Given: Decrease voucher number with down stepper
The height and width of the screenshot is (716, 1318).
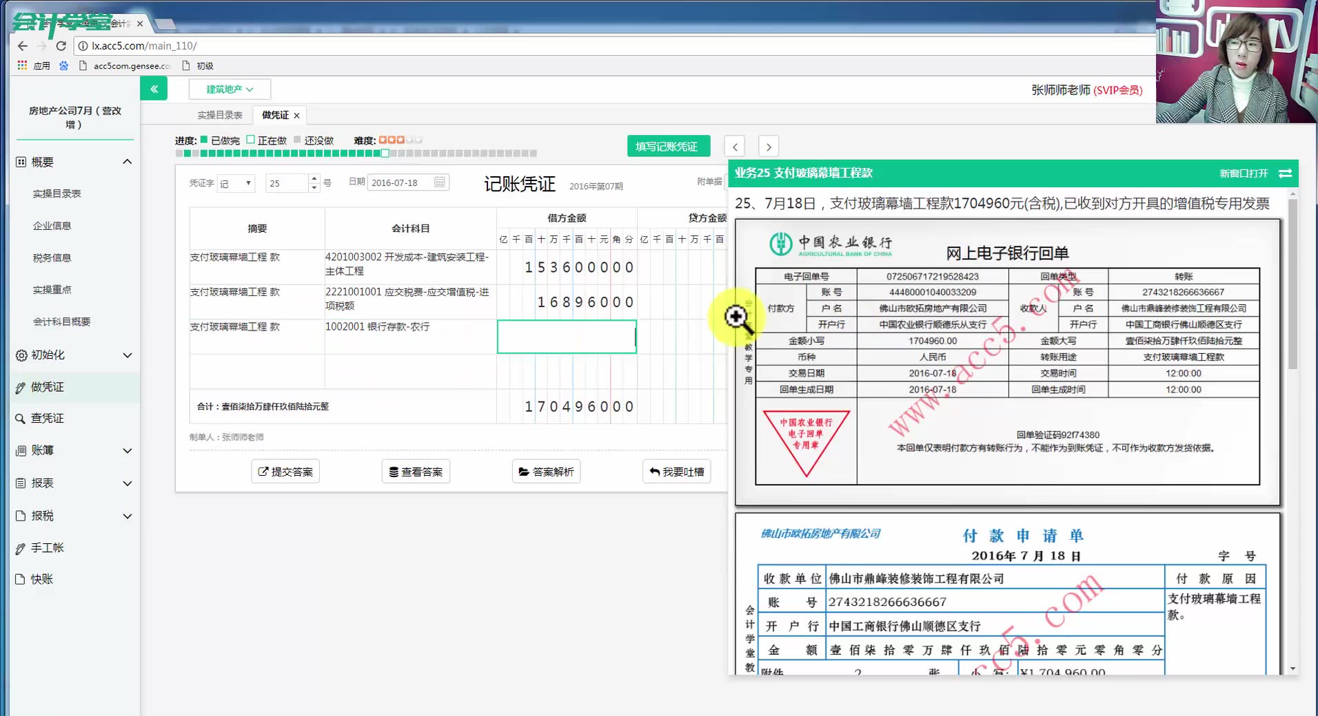Looking at the screenshot, I should pyautogui.click(x=314, y=187).
